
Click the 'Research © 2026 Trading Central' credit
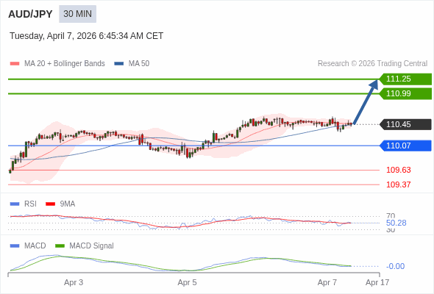[372, 64]
